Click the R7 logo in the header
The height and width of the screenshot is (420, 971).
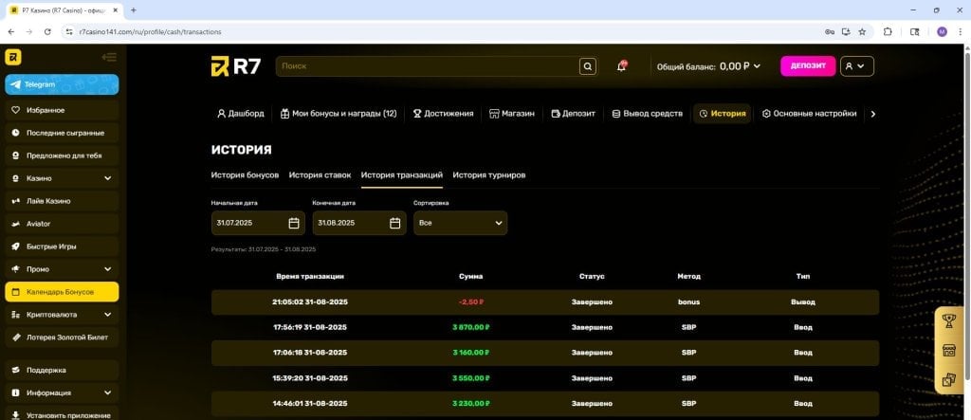tap(235, 66)
